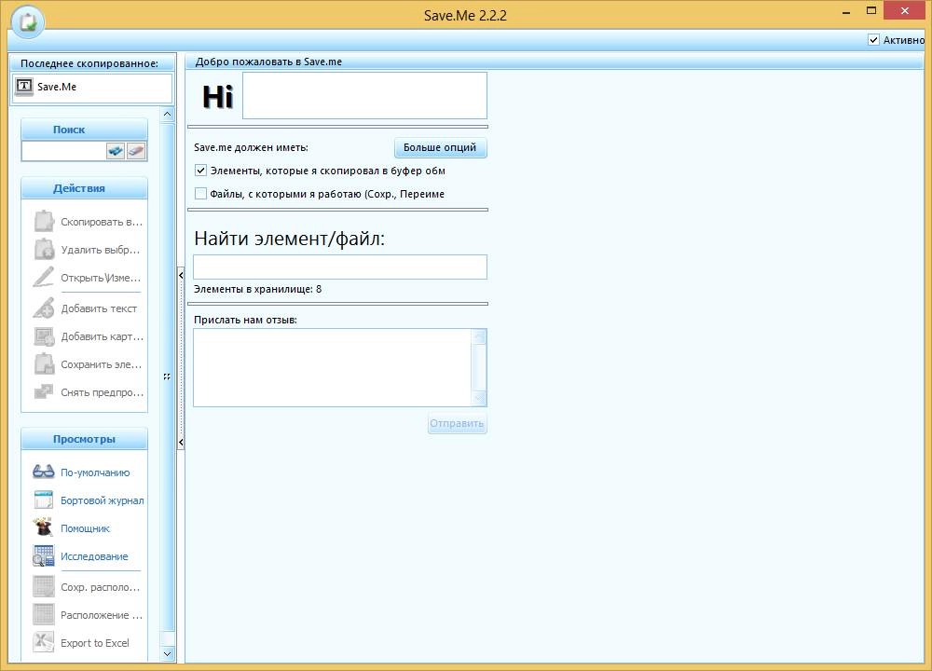Image resolution: width=932 pixels, height=671 pixels.
Task: Close the Save.Me window
Action: point(905,10)
